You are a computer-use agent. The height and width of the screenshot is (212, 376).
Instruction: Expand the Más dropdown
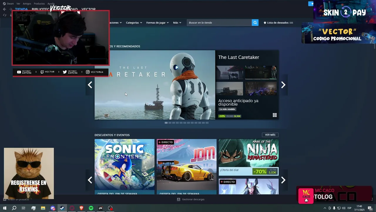pyautogui.click(x=177, y=23)
